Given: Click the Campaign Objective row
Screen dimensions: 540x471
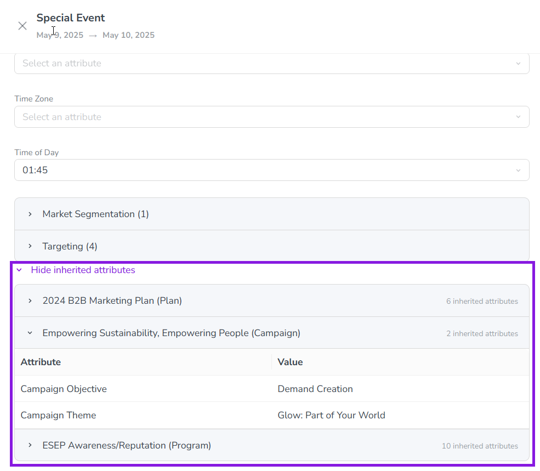Looking at the screenshot, I should pos(272,389).
